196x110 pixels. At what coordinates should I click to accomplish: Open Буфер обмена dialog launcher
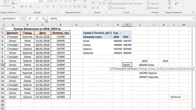coord(17,13)
